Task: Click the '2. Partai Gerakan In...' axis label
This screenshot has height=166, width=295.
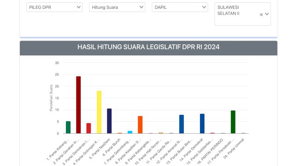Action: coord(66,152)
